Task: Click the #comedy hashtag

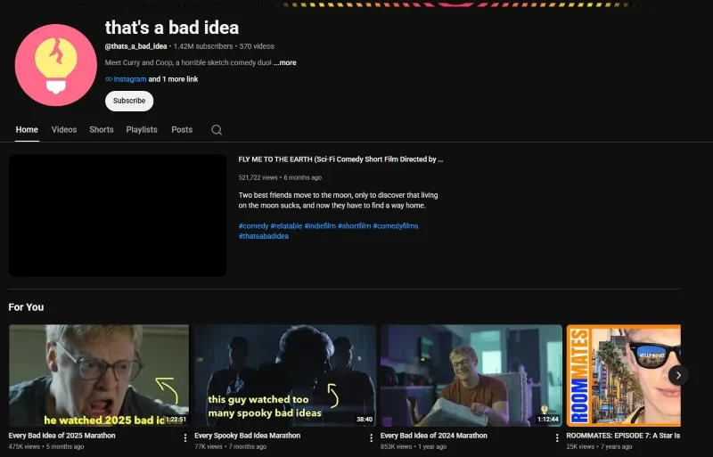Action: click(x=253, y=226)
